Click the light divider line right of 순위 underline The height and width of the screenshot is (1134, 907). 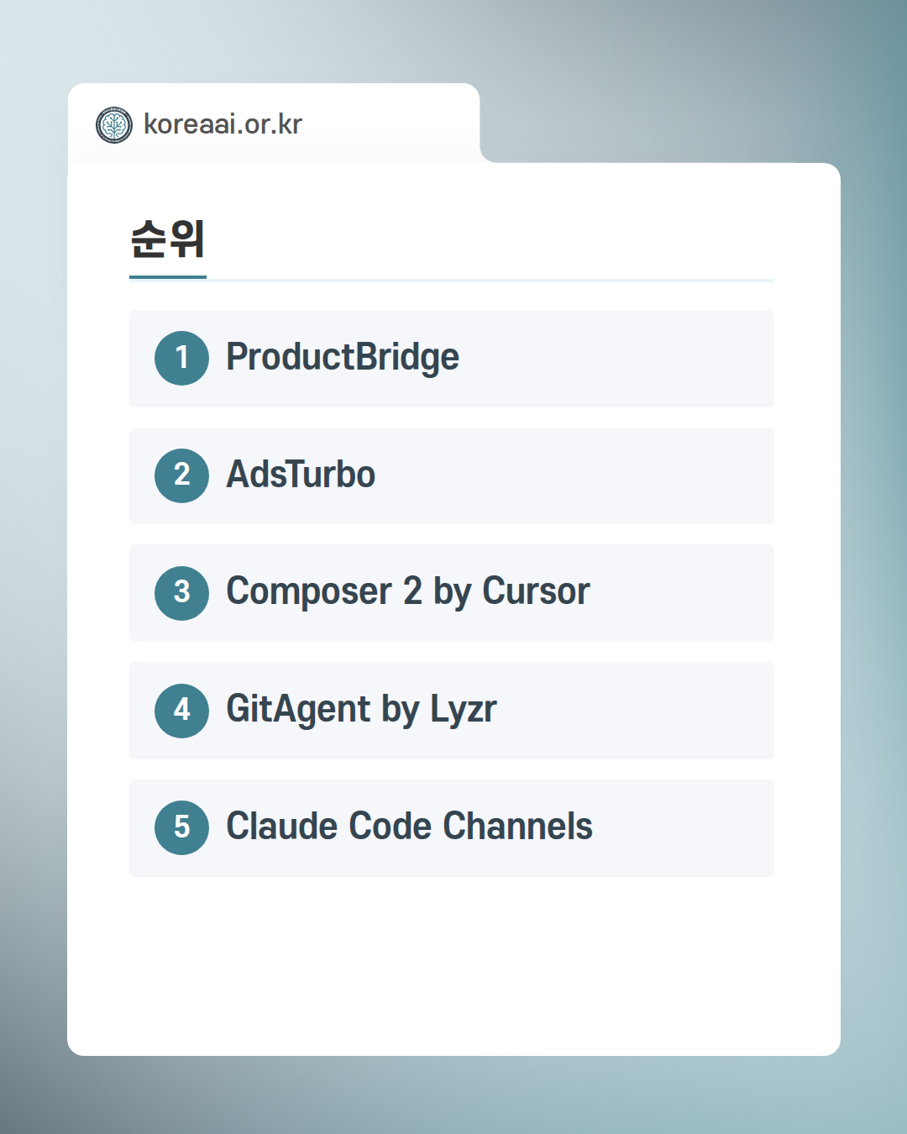504,280
